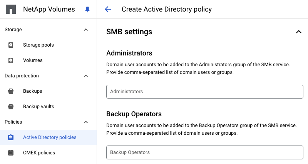Image resolution: width=308 pixels, height=164 pixels.
Task: Collapse the Data protection section
Action: (86, 76)
